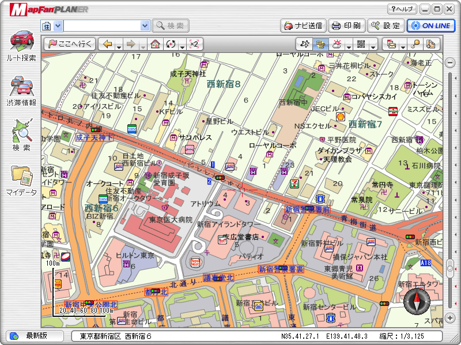Click the 印刷 print button
This screenshot has height=345, width=461.
coord(347,26)
